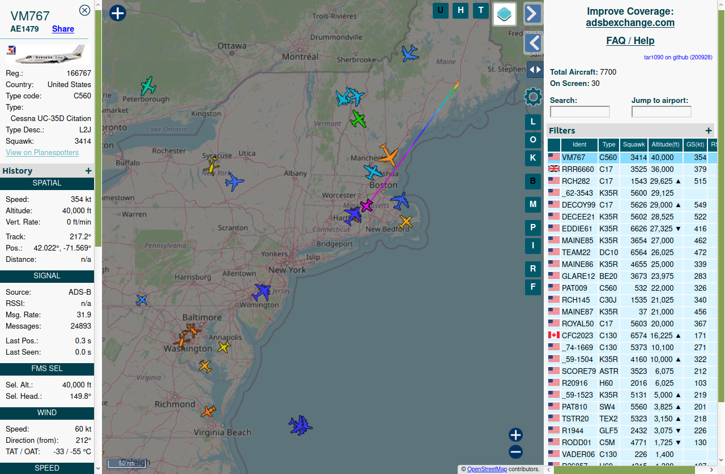
Task: Select the yellow plane near Syracuse
Action: (211, 166)
